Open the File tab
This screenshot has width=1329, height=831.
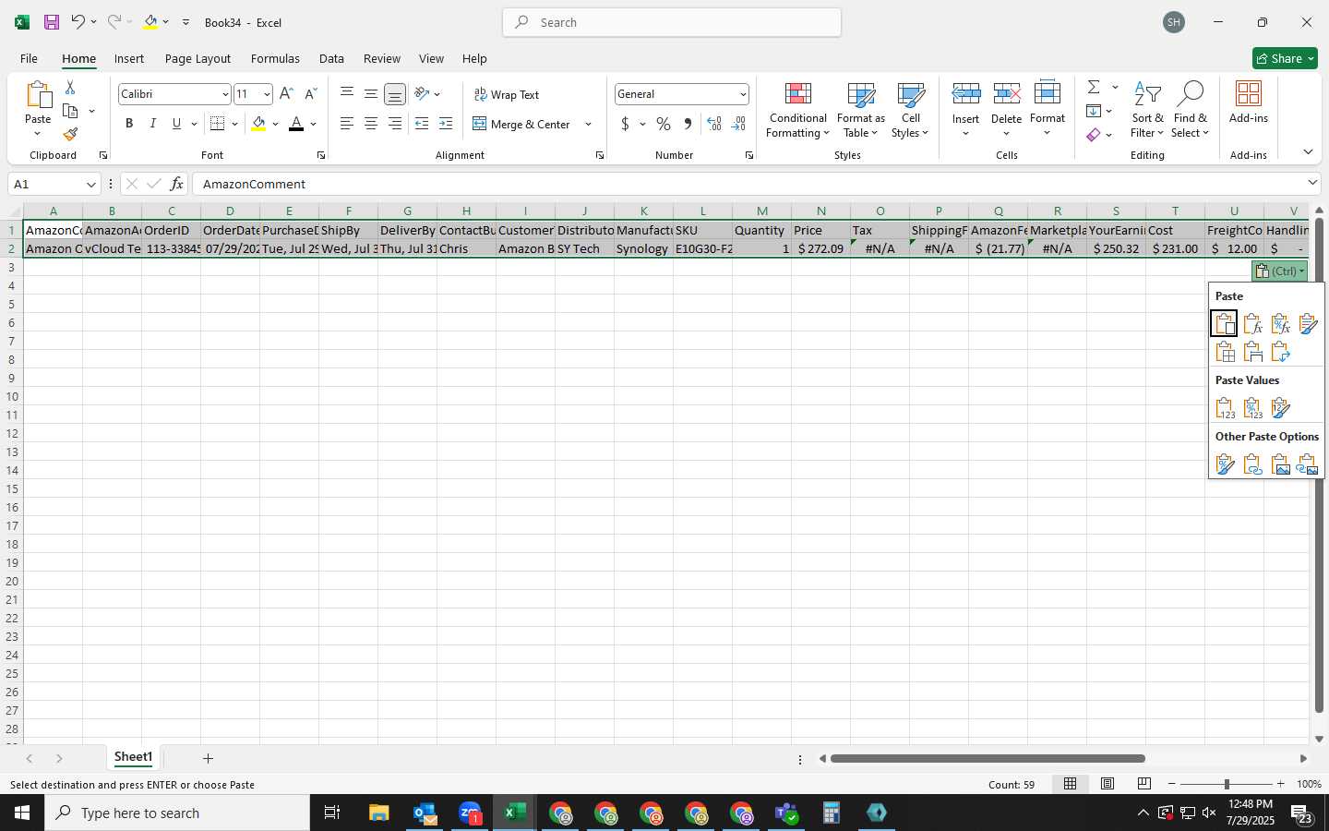point(29,58)
